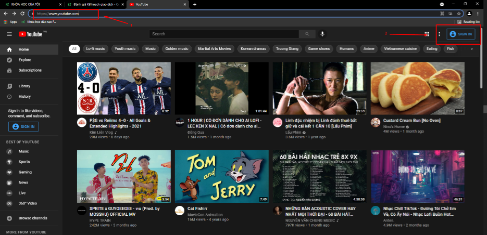
Task: Select the Korean dramas filter chip
Action: point(253,49)
